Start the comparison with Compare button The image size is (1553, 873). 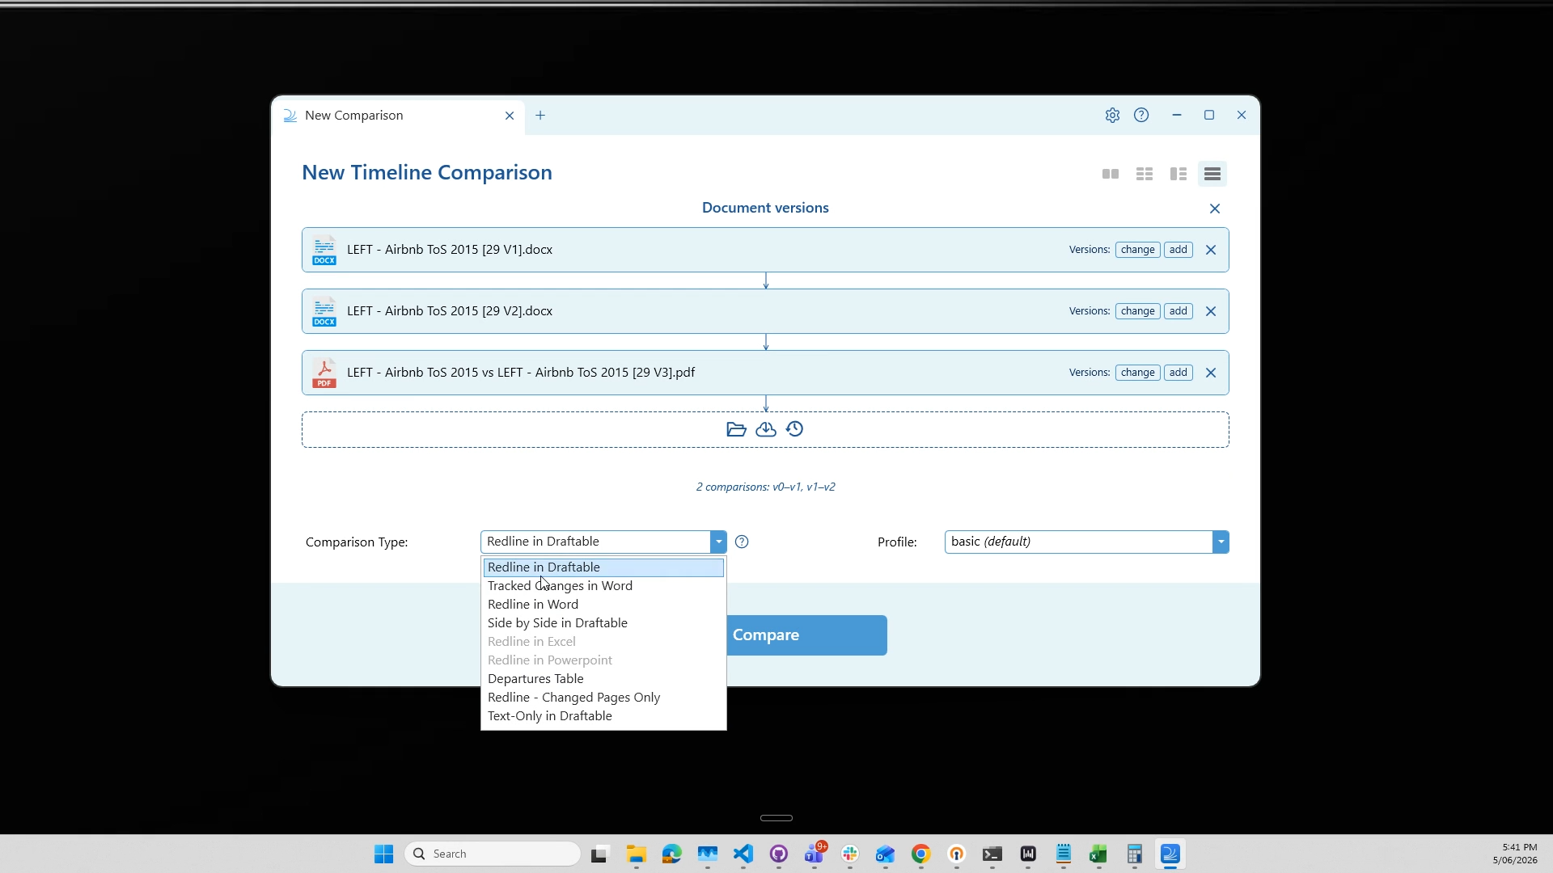[806, 635]
